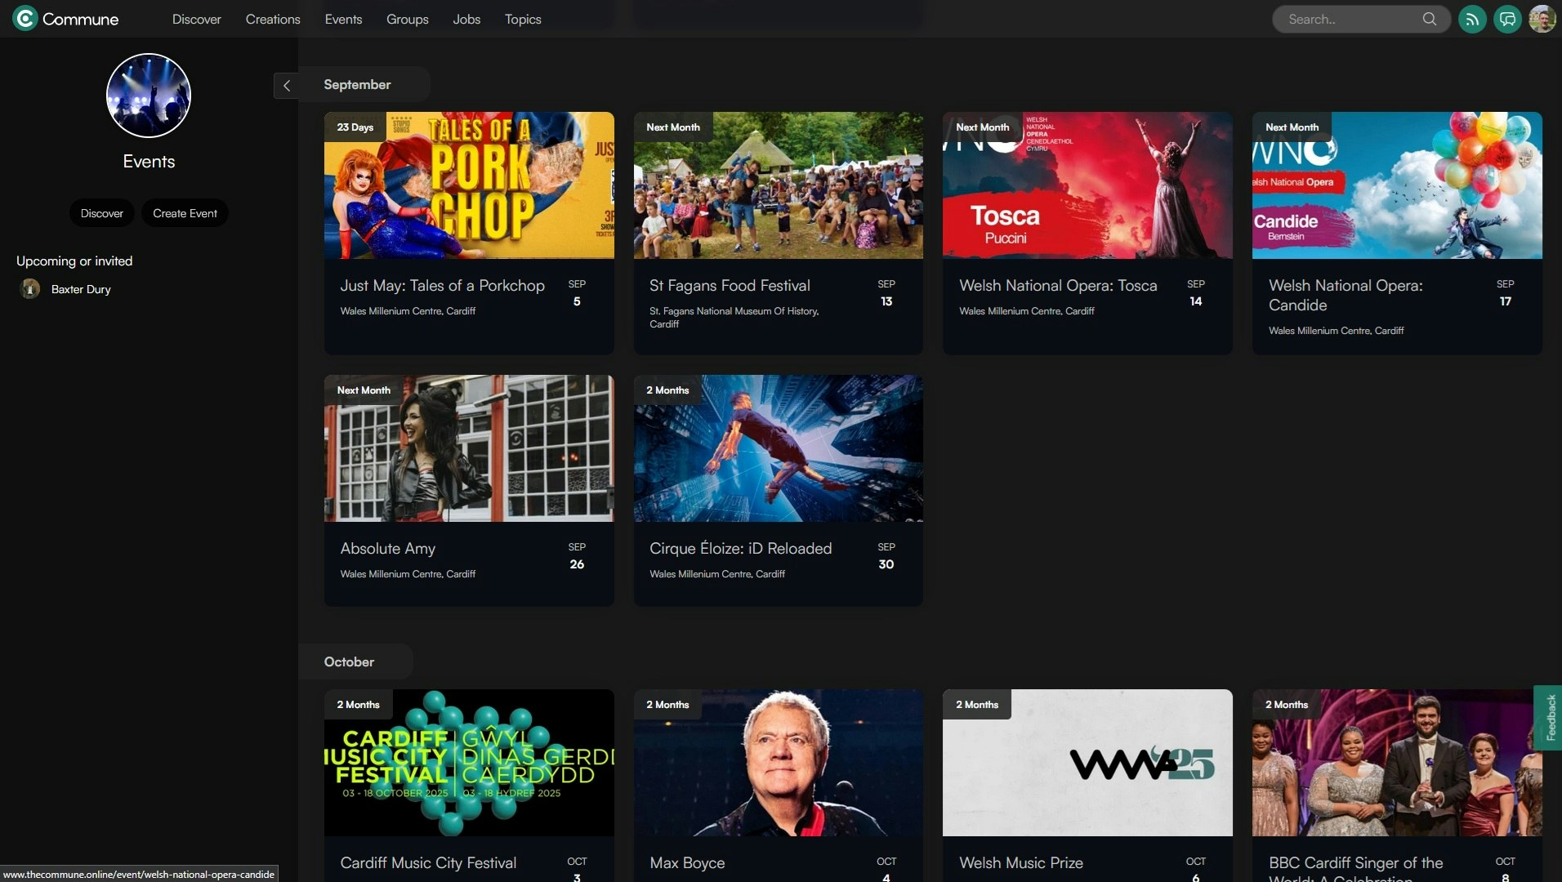The height and width of the screenshot is (882, 1562).
Task: Click 'Cirque Éloize: iD Reloaded' title
Action: [x=740, y=549]
